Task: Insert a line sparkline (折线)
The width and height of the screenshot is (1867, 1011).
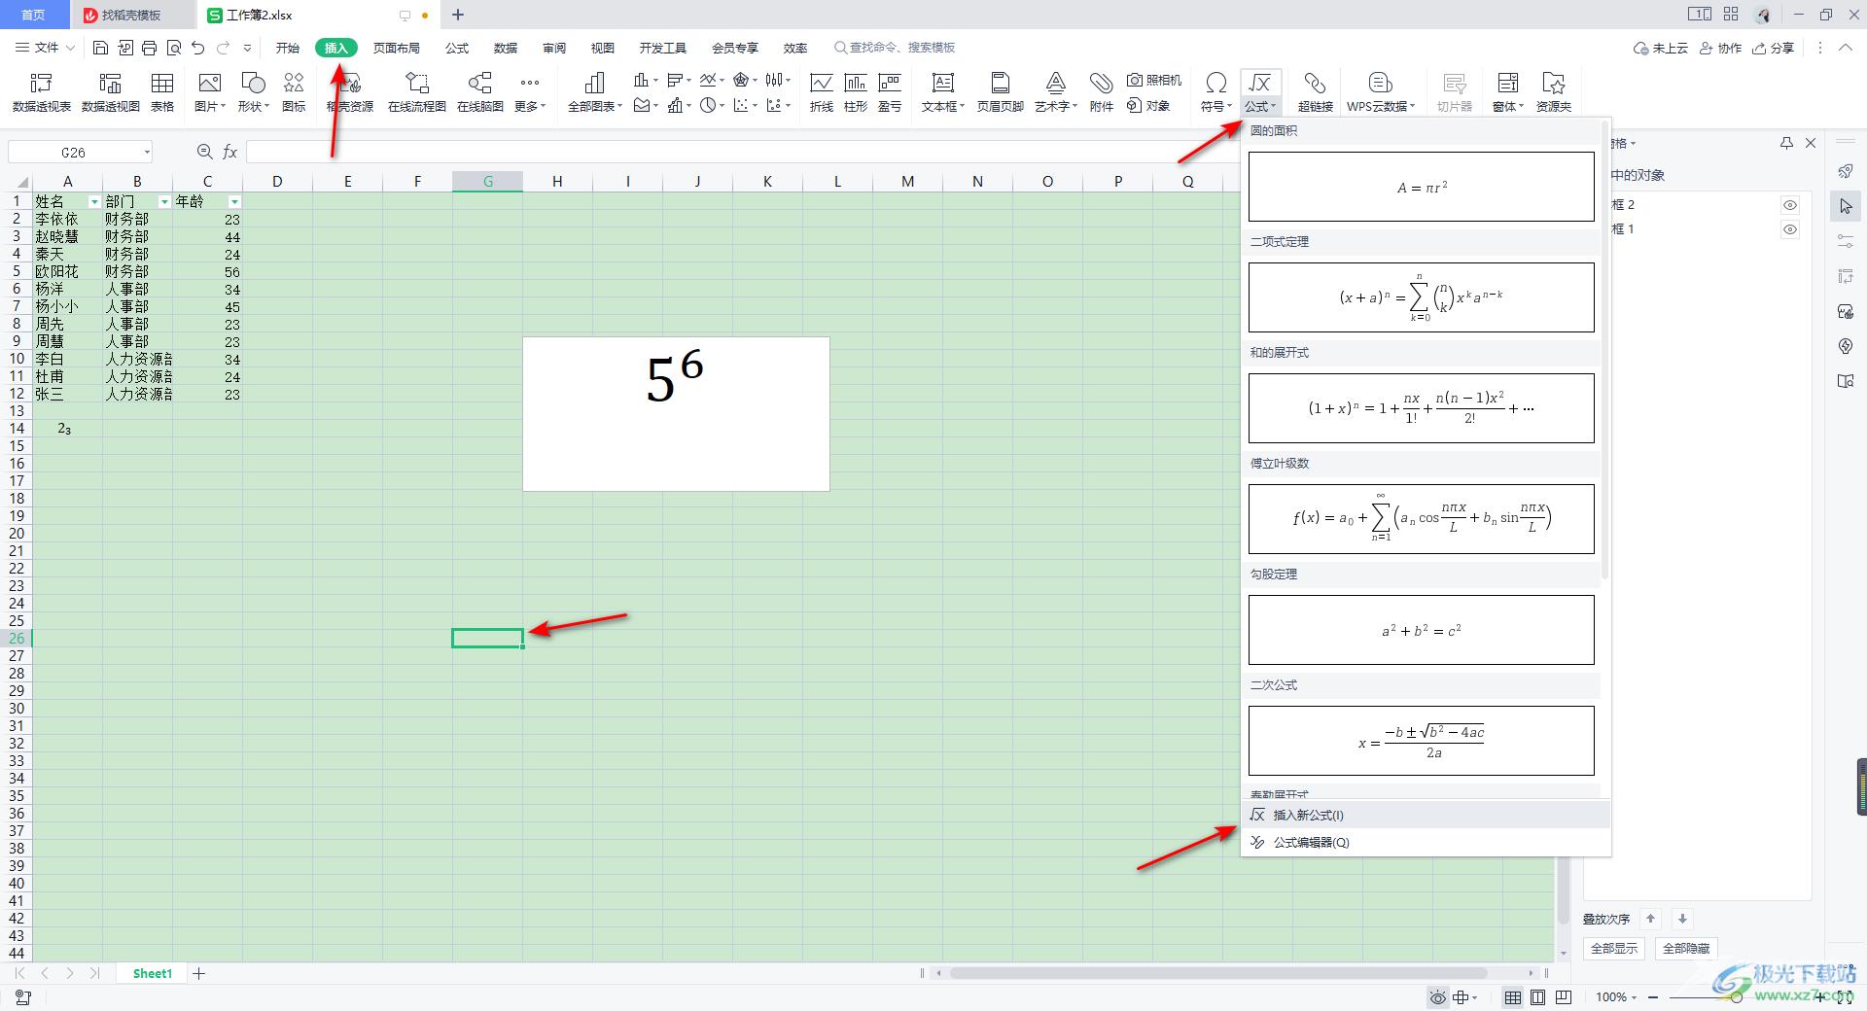Action: point(822,92)
